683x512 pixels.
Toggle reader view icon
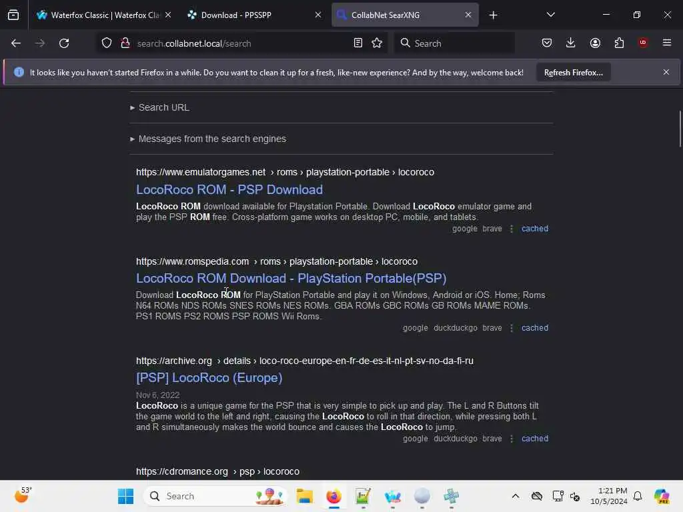358,43
